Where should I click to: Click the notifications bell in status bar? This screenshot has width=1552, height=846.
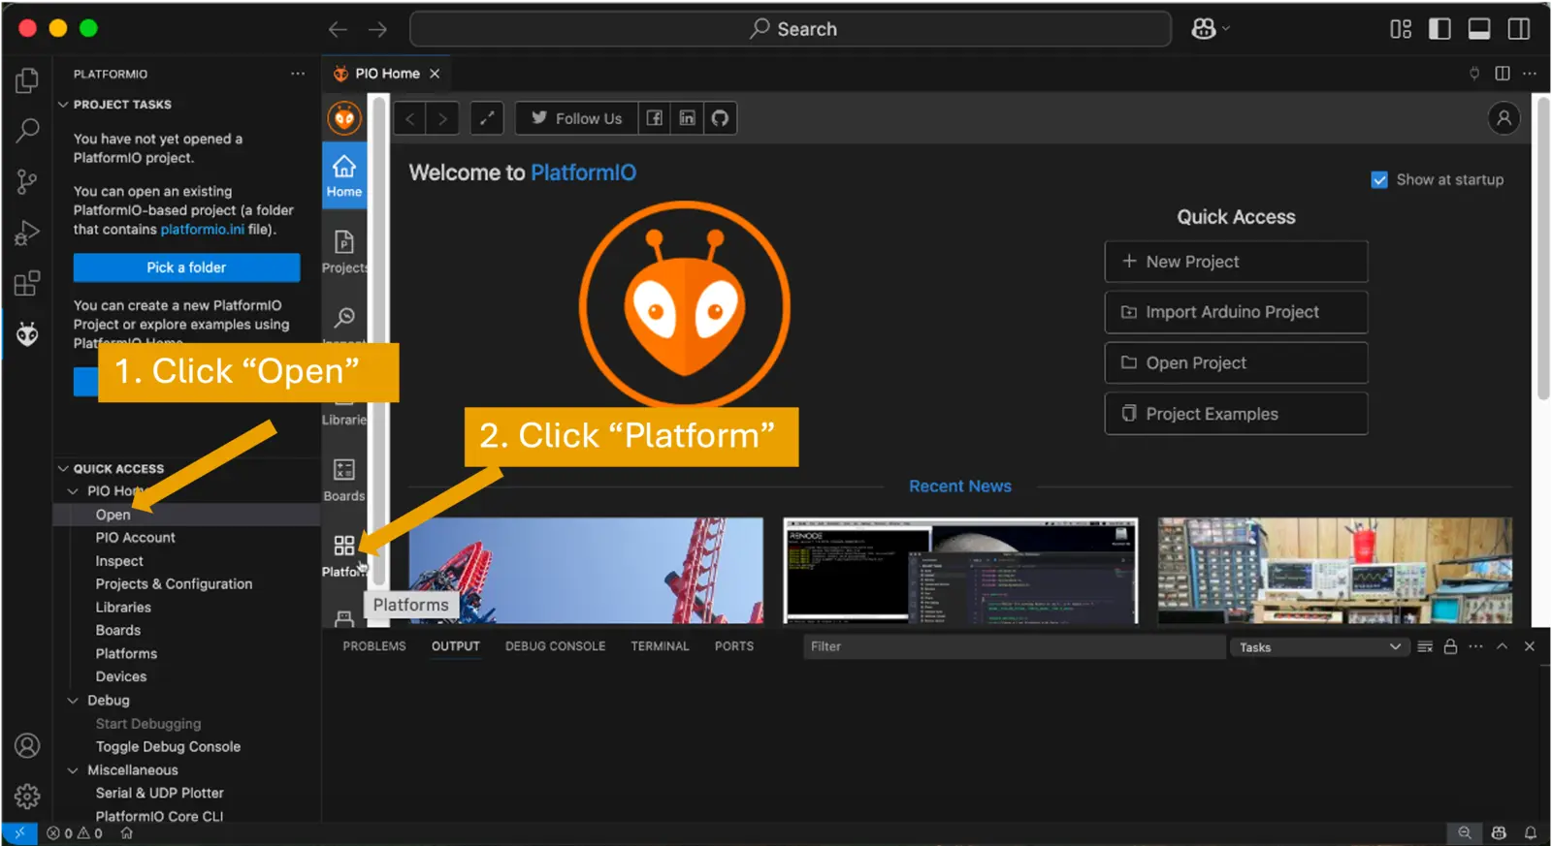click(x=1530, y=833)
